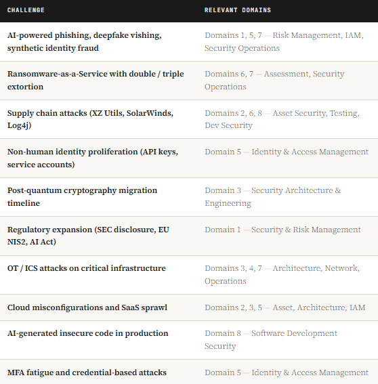Image resolution: width=378 pixels, height=384 pixels.
Task: Select AI-generated insecure code in production
Action: [87, 333]
